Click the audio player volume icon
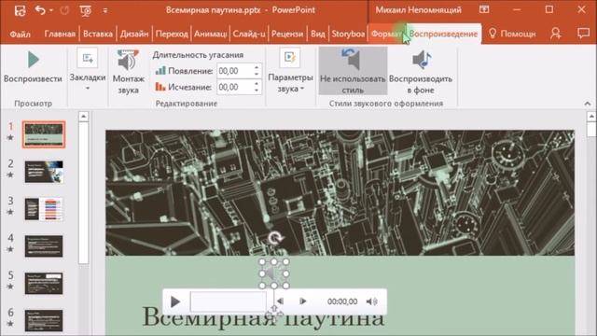597x336 pixels. [371, 301]
